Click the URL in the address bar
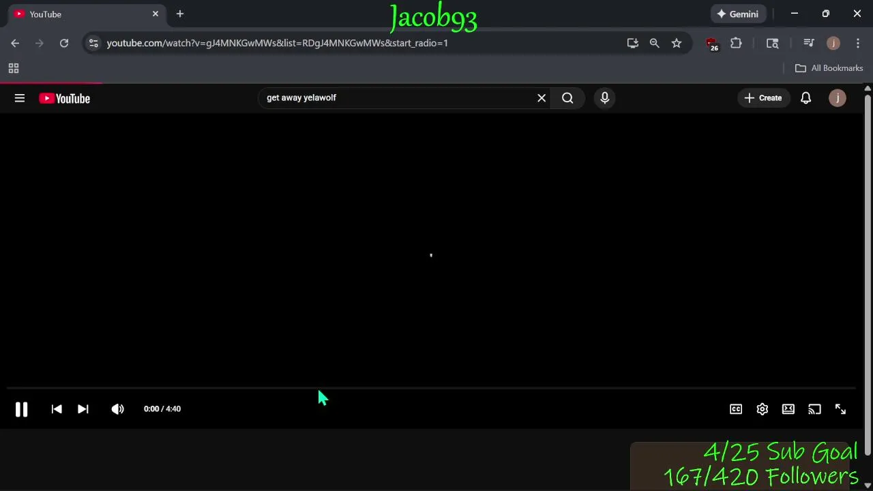The width and height of the screenshot is (873, 491). click(277, 43)
